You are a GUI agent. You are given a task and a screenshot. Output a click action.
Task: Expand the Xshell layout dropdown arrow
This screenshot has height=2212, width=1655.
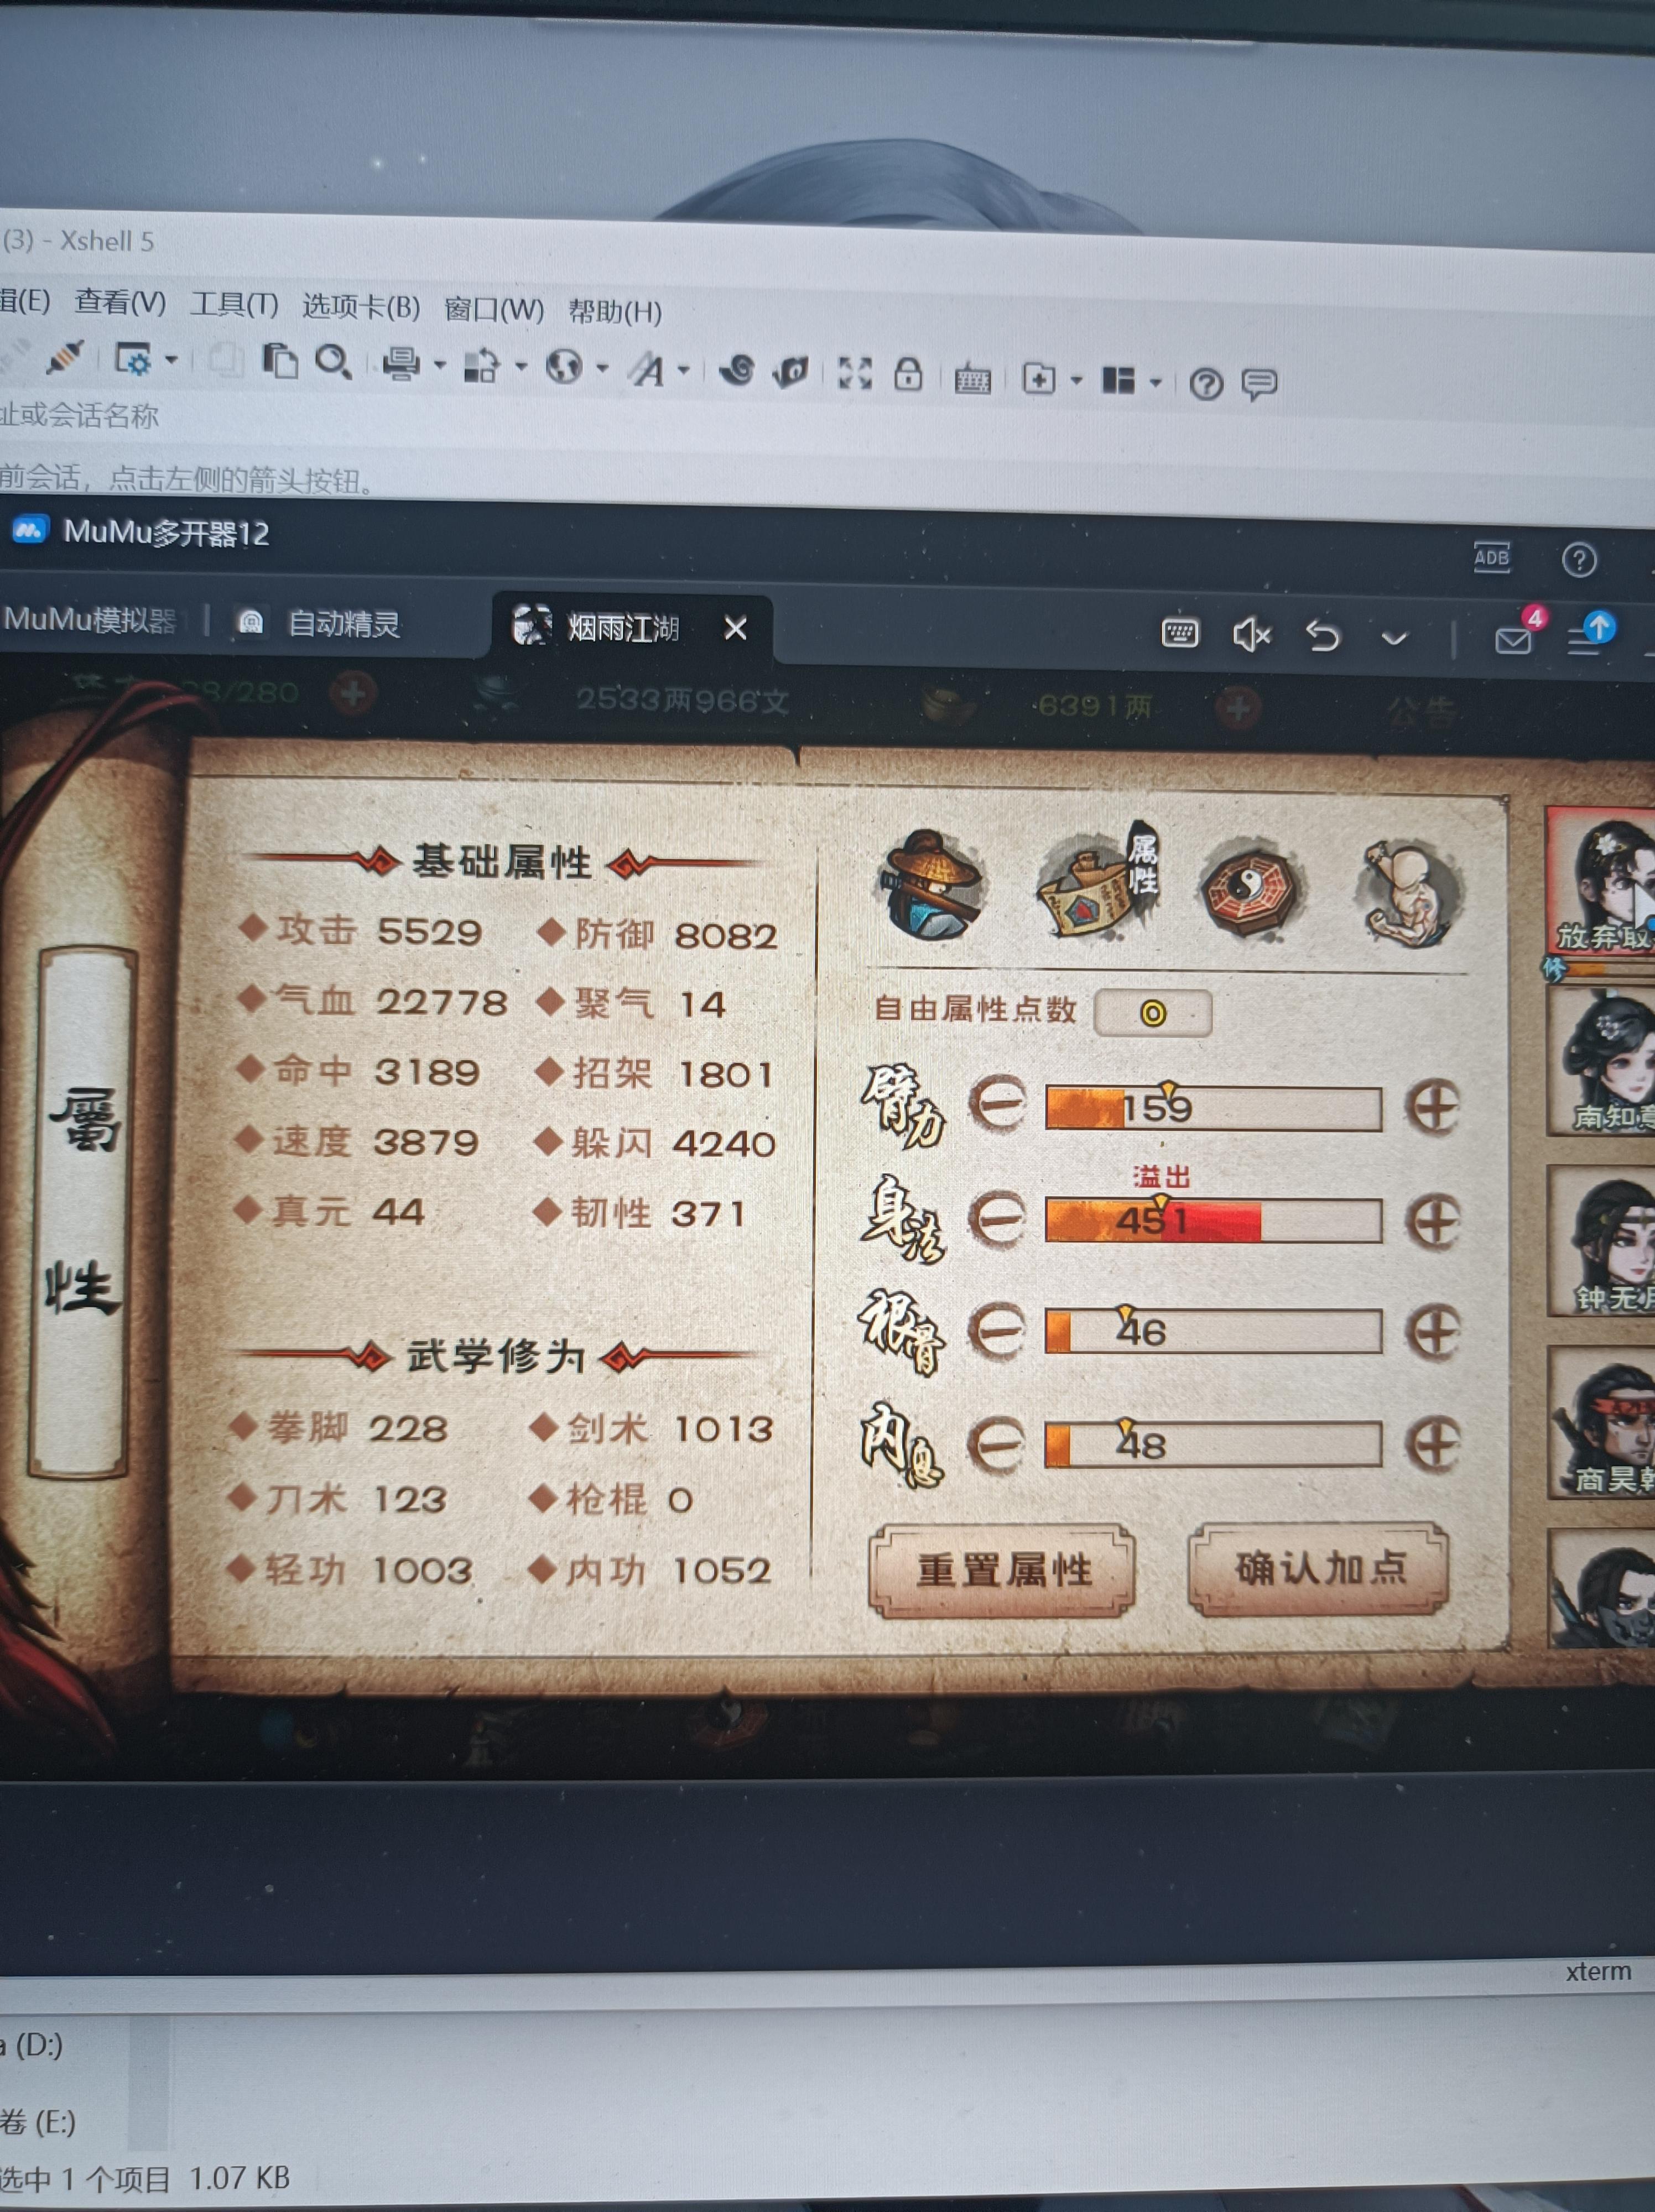coord(1155,382)
